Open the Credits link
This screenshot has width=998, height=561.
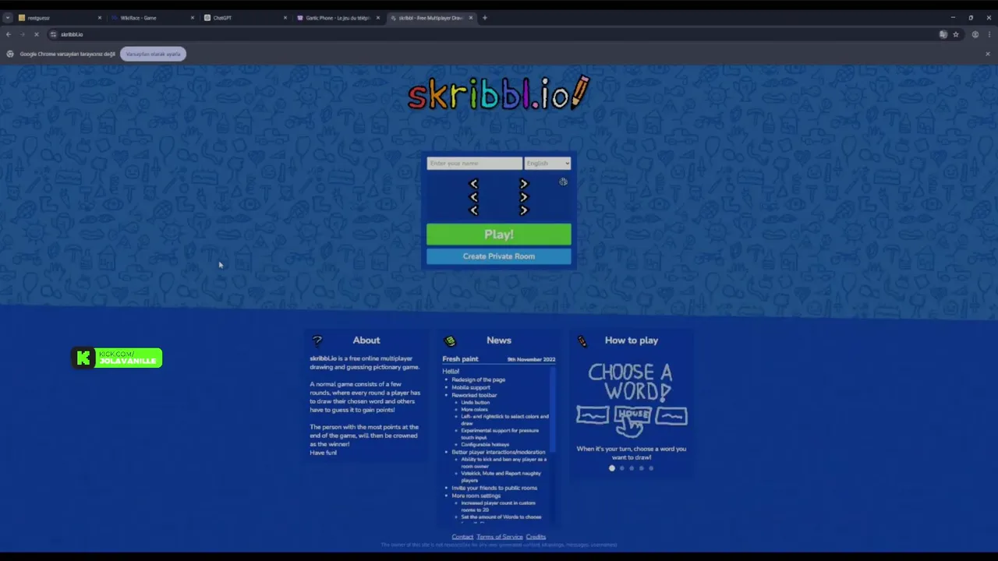click(x=536, y=537)
